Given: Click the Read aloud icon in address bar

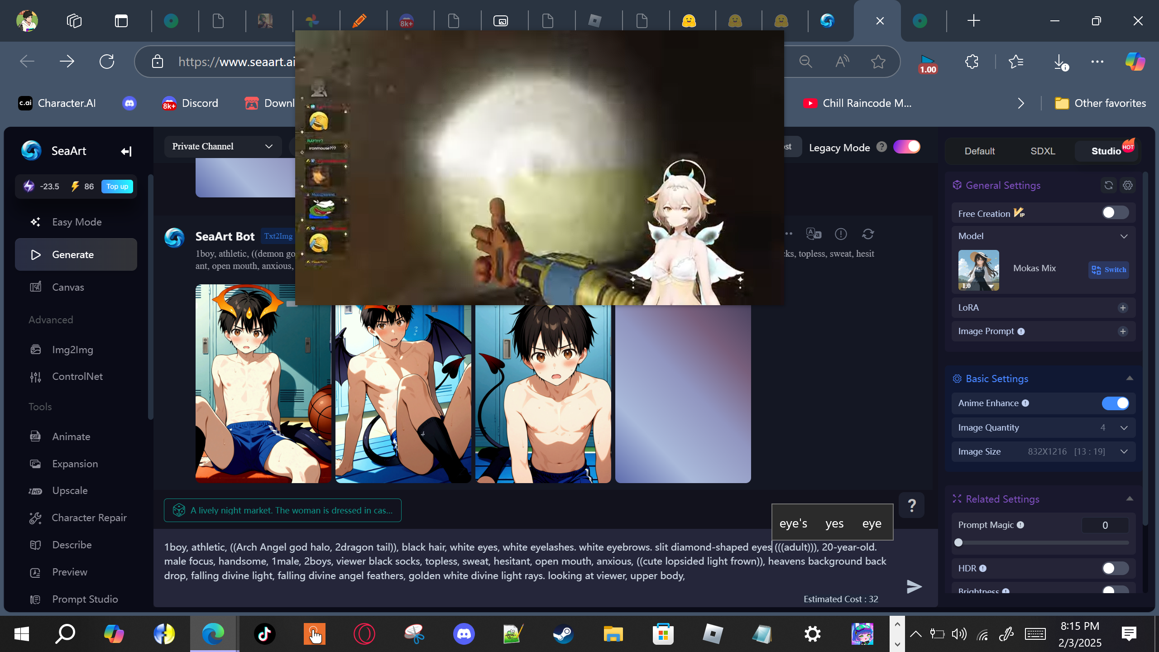Looking at the screenshot, I should click(x=842, y=62).
